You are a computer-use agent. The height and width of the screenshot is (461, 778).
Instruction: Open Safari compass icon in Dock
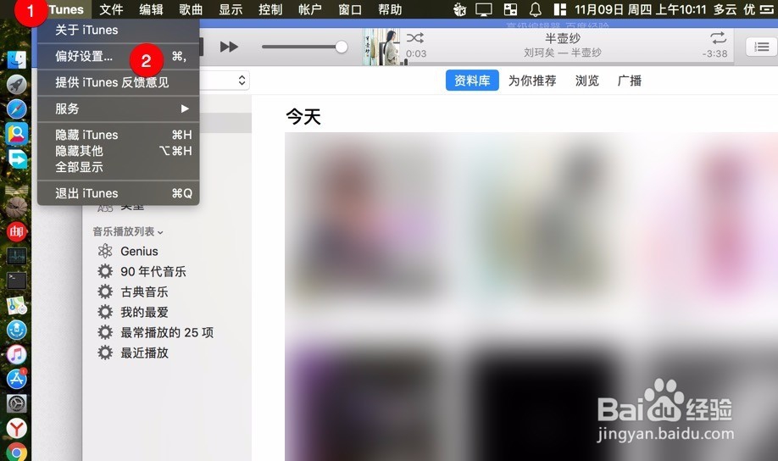click(x=16, y=108)
